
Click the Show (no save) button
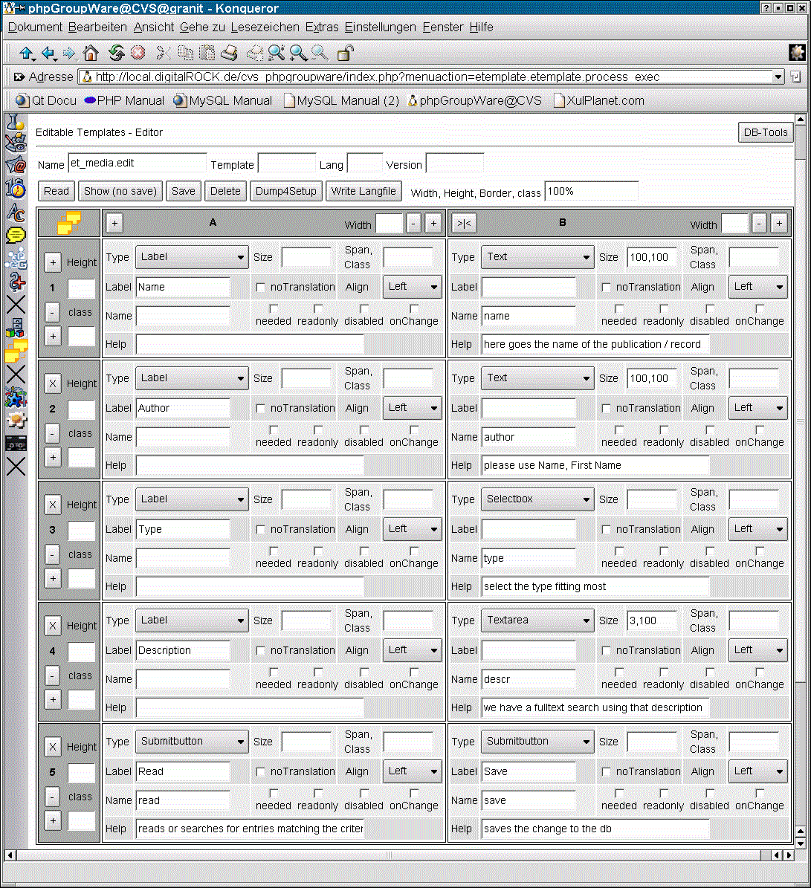click(x=120, y=192)
